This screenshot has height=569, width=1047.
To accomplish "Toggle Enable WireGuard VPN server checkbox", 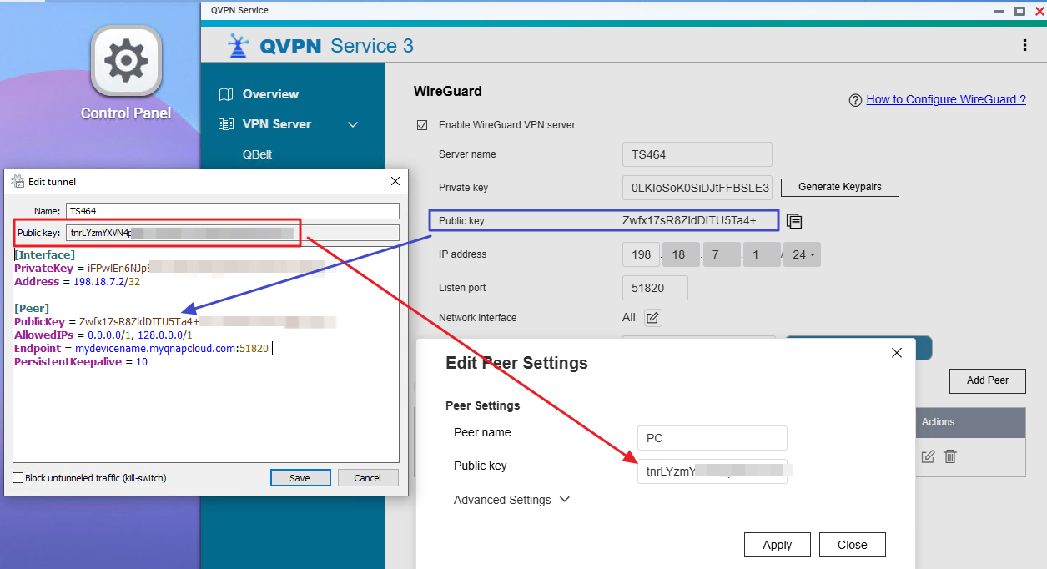I will click(x=422, y=125).
